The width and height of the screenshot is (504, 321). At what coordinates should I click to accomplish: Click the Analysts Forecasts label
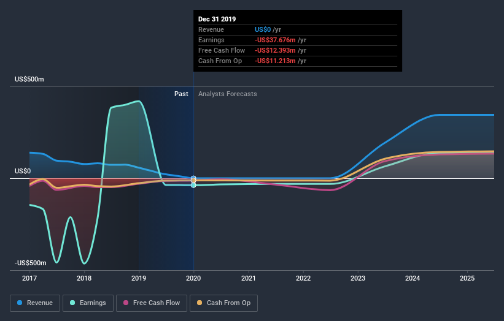tap(228, 94)
